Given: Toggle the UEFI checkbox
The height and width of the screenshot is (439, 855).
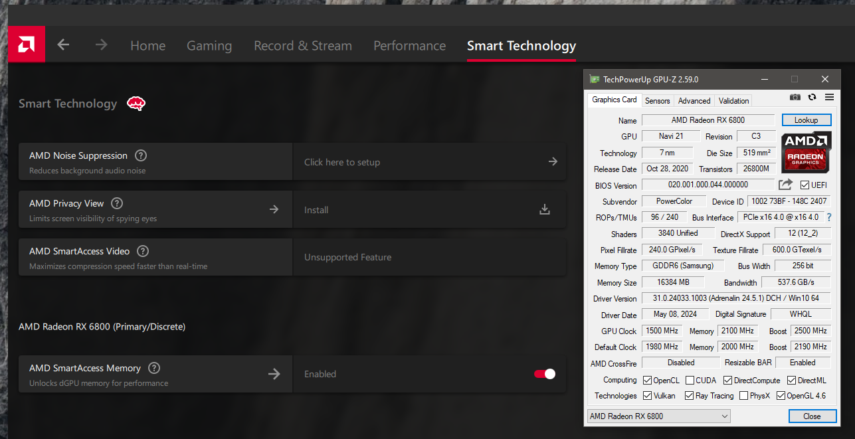Looking at the screenshot, I should click(805, 185).
